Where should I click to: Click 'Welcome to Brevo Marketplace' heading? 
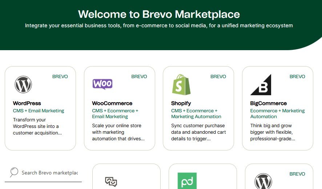coord(159,15)
